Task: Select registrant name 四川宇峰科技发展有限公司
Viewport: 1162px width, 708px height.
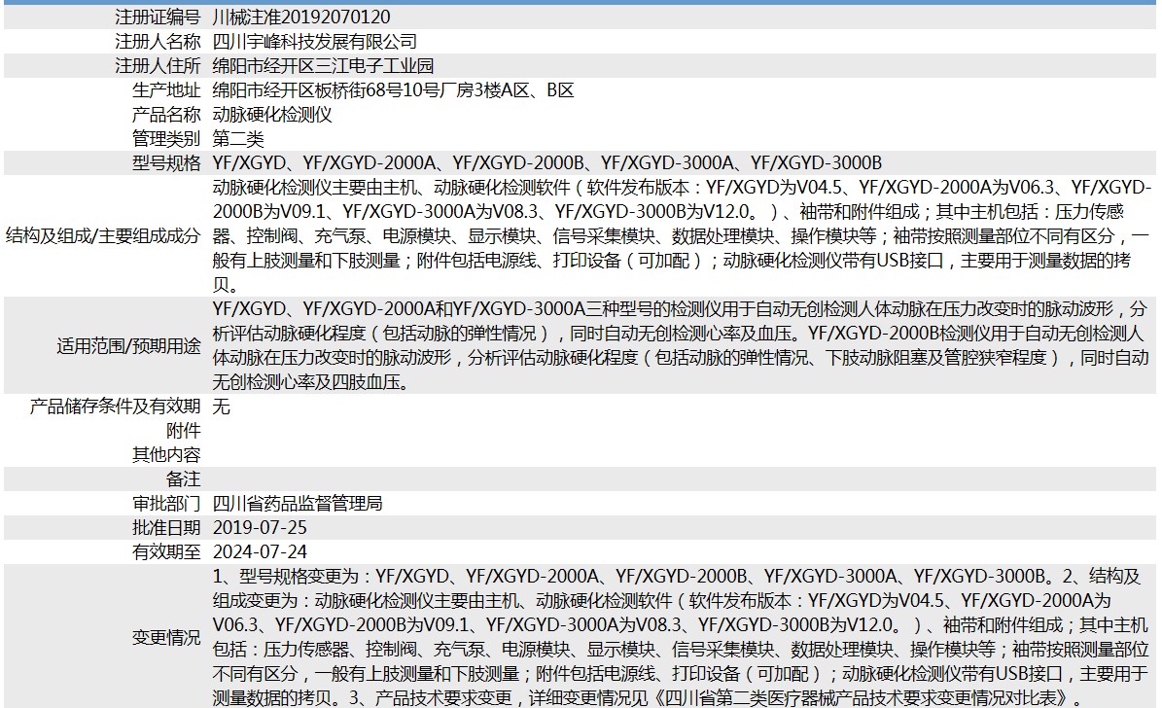Action: 315,42
